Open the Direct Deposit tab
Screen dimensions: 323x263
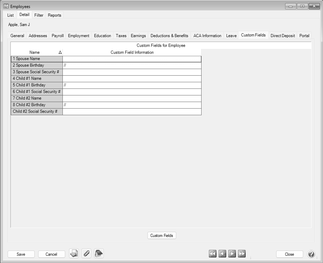click(x=283, y=36)
